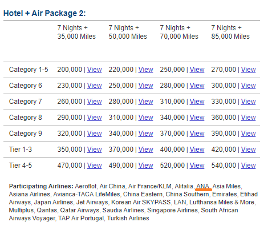Open View link for Category 1-5 250,000

click(197, 70)
